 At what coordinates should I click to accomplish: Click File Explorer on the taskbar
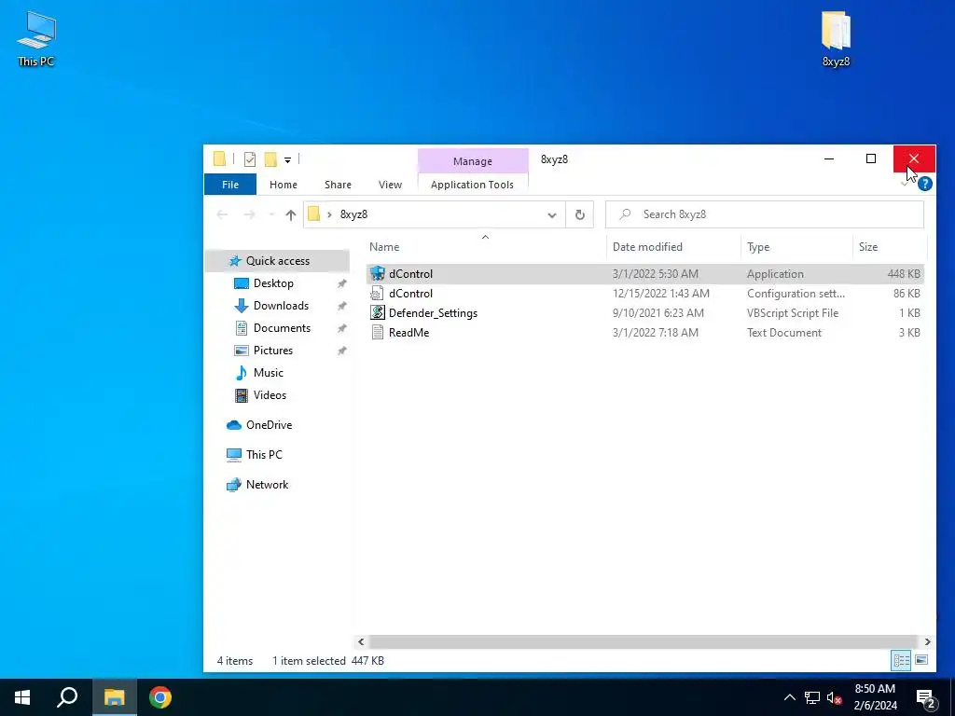[x=114, y=697]
